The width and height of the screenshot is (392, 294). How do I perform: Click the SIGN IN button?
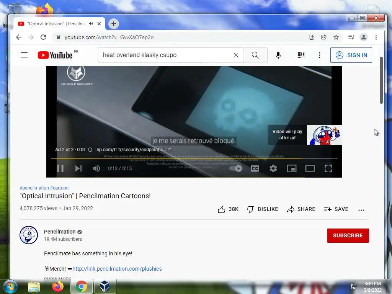click(x=351, y=55)
